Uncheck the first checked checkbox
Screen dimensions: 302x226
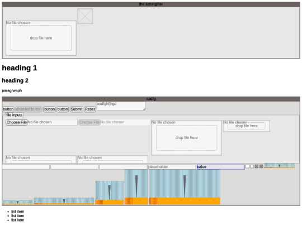[257, 166]
